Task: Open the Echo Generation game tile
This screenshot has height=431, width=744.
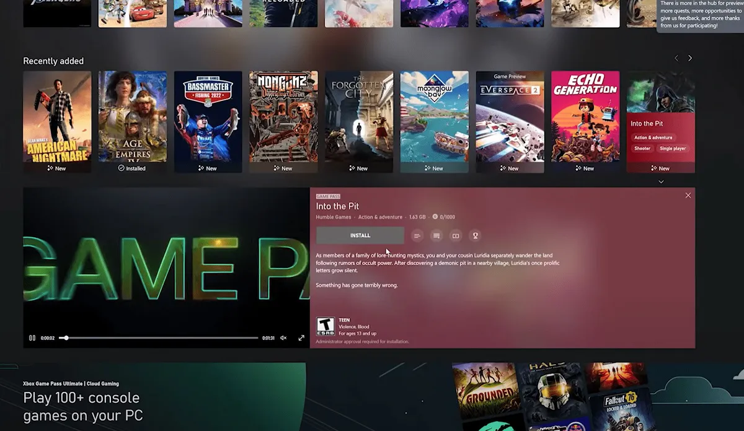Action: point(585,121)
